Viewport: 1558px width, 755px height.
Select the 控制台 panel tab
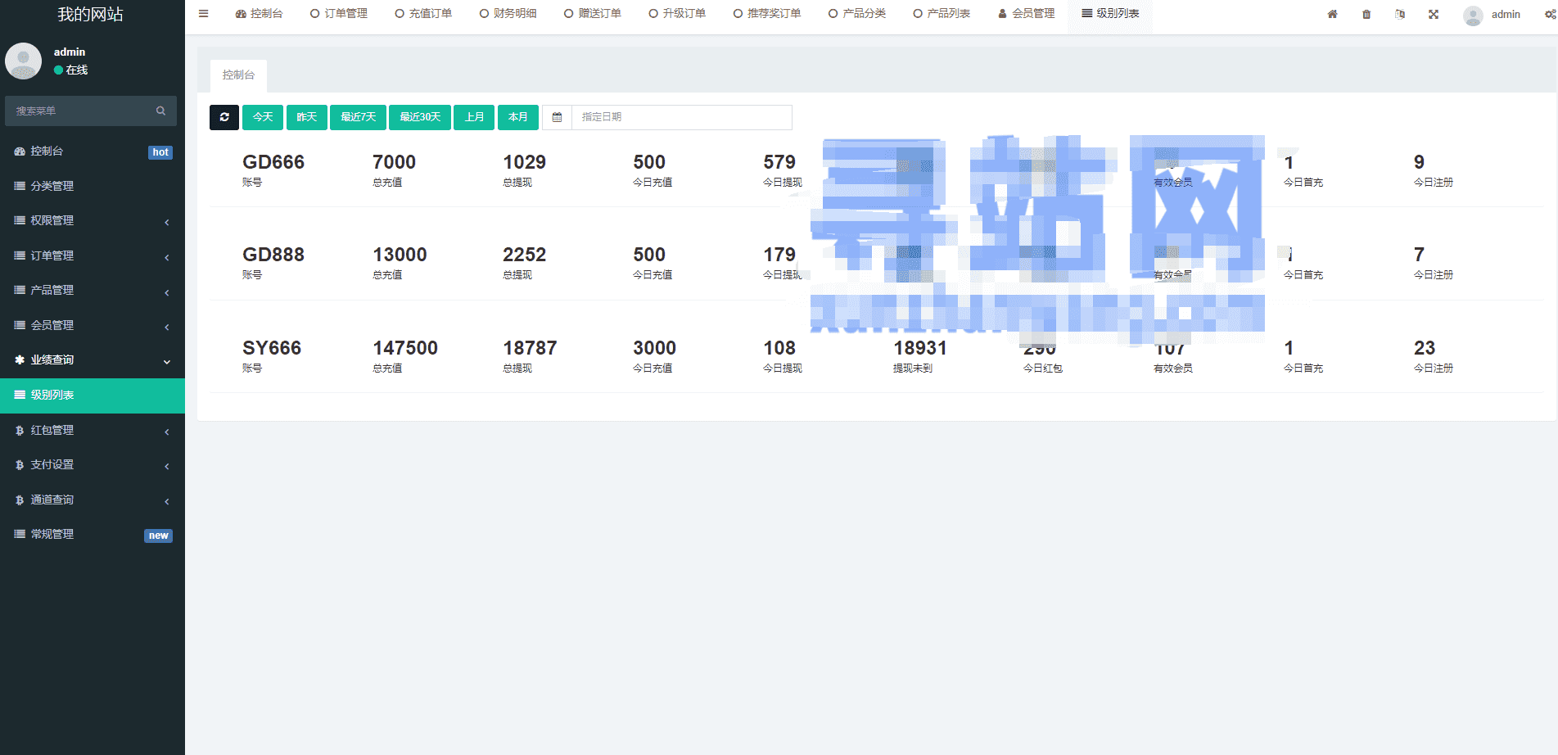coord(238,75)
